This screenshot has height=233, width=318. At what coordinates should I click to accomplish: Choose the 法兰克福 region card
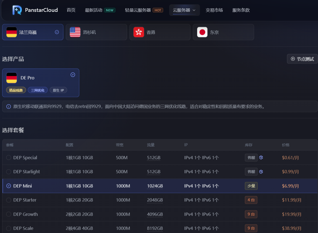point(33,32)
